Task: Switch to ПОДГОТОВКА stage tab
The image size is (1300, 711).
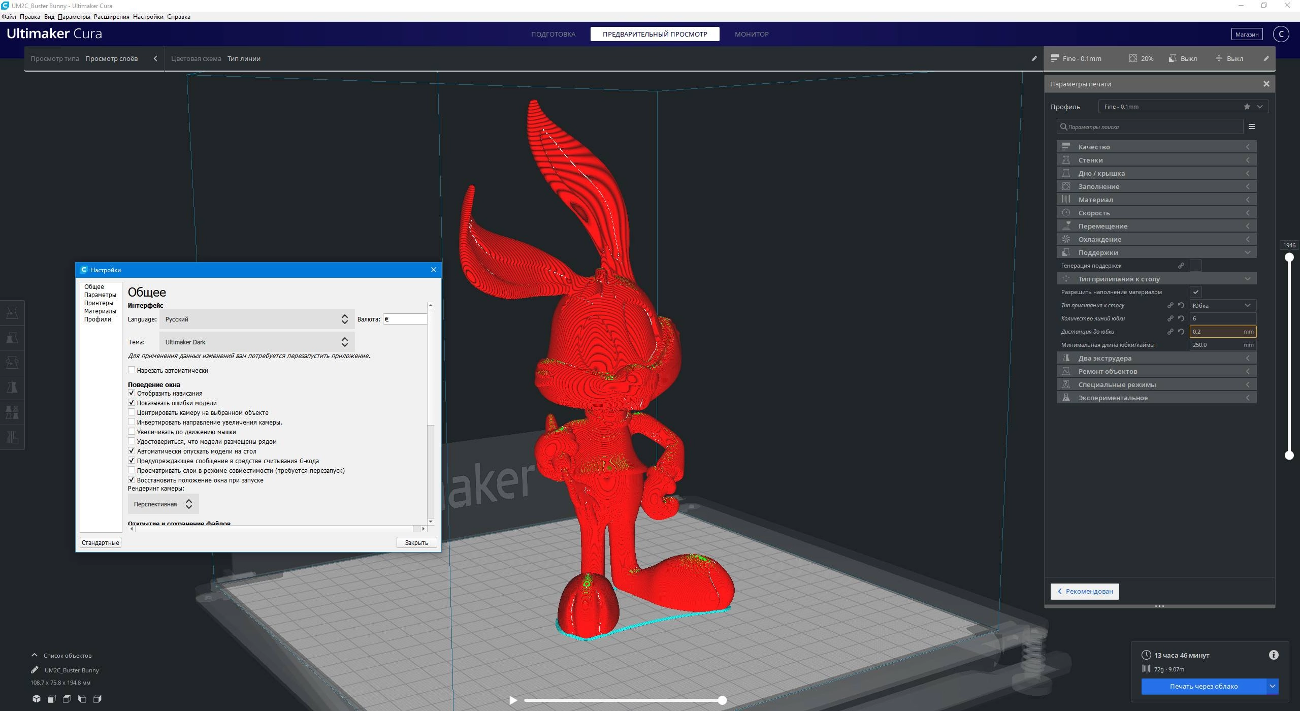Action: tap(553, 34)
